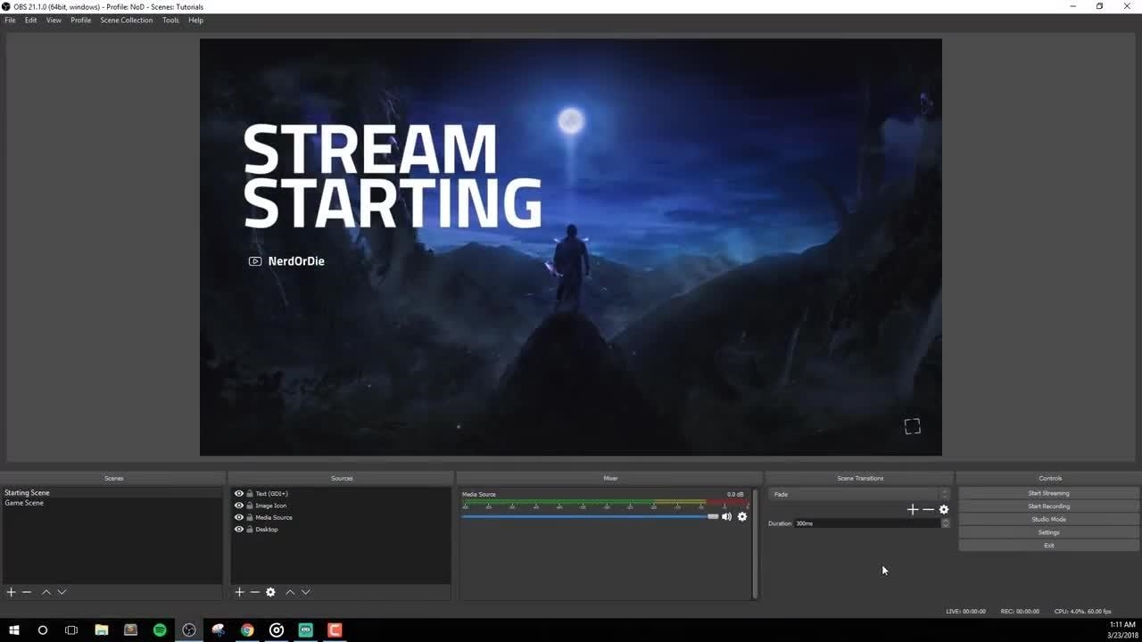The width and height of the screenshot is (1142, 642).
Task: Open the Scene Collection menu
Action: tap(126, 20)
